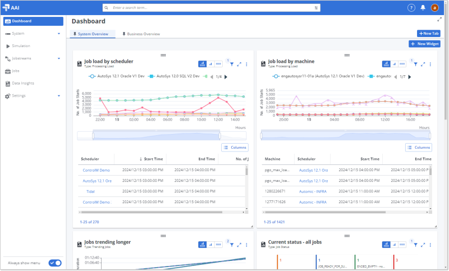Open notifications bell icon
Image resolution: width=449 pixels, height=271 pixels.
click(423, 8)
